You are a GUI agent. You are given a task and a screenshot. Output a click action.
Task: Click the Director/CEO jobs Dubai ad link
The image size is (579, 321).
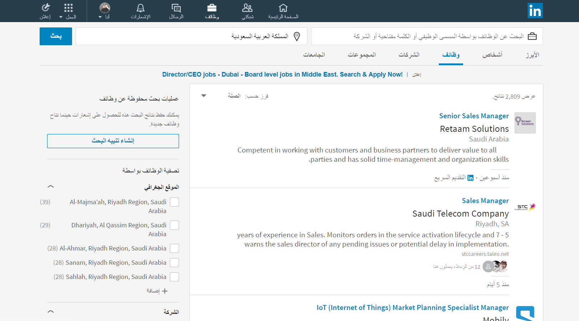282,74
